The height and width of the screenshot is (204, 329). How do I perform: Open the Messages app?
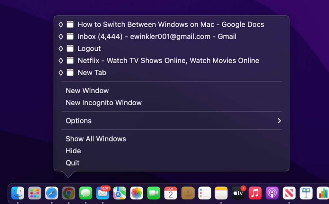[x=85, y=193]
